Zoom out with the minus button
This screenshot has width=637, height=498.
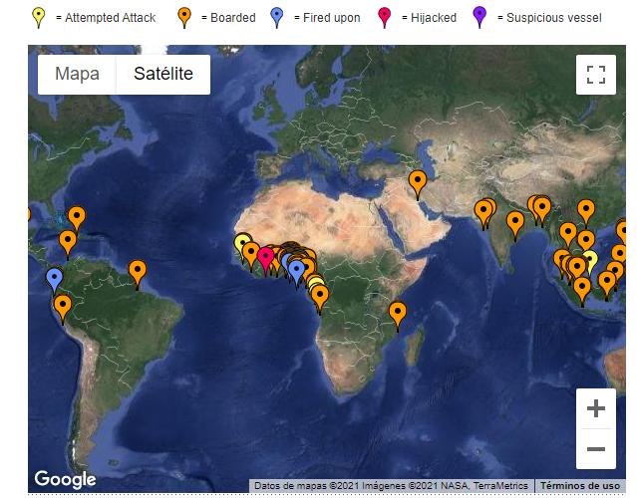tap(595, 449)
